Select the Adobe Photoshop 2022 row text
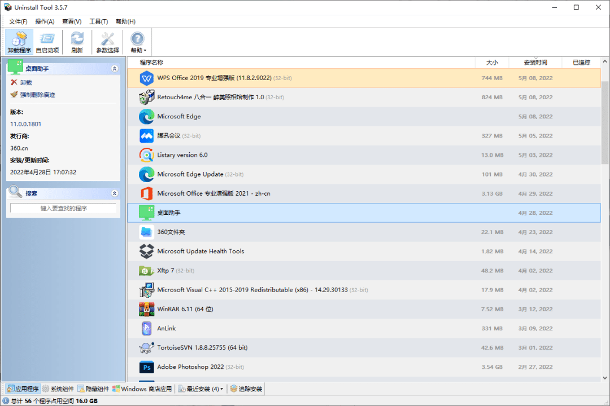 click(191, 367)
